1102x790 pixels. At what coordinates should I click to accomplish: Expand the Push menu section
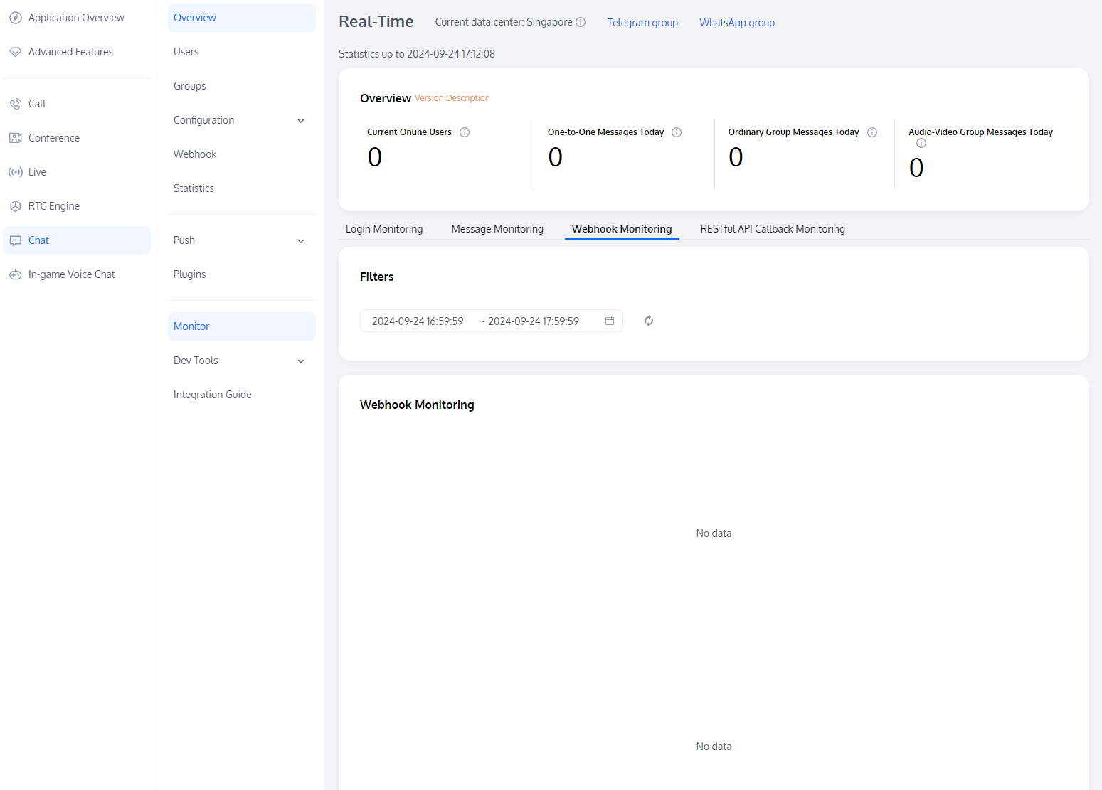click(x=240, y=240)
